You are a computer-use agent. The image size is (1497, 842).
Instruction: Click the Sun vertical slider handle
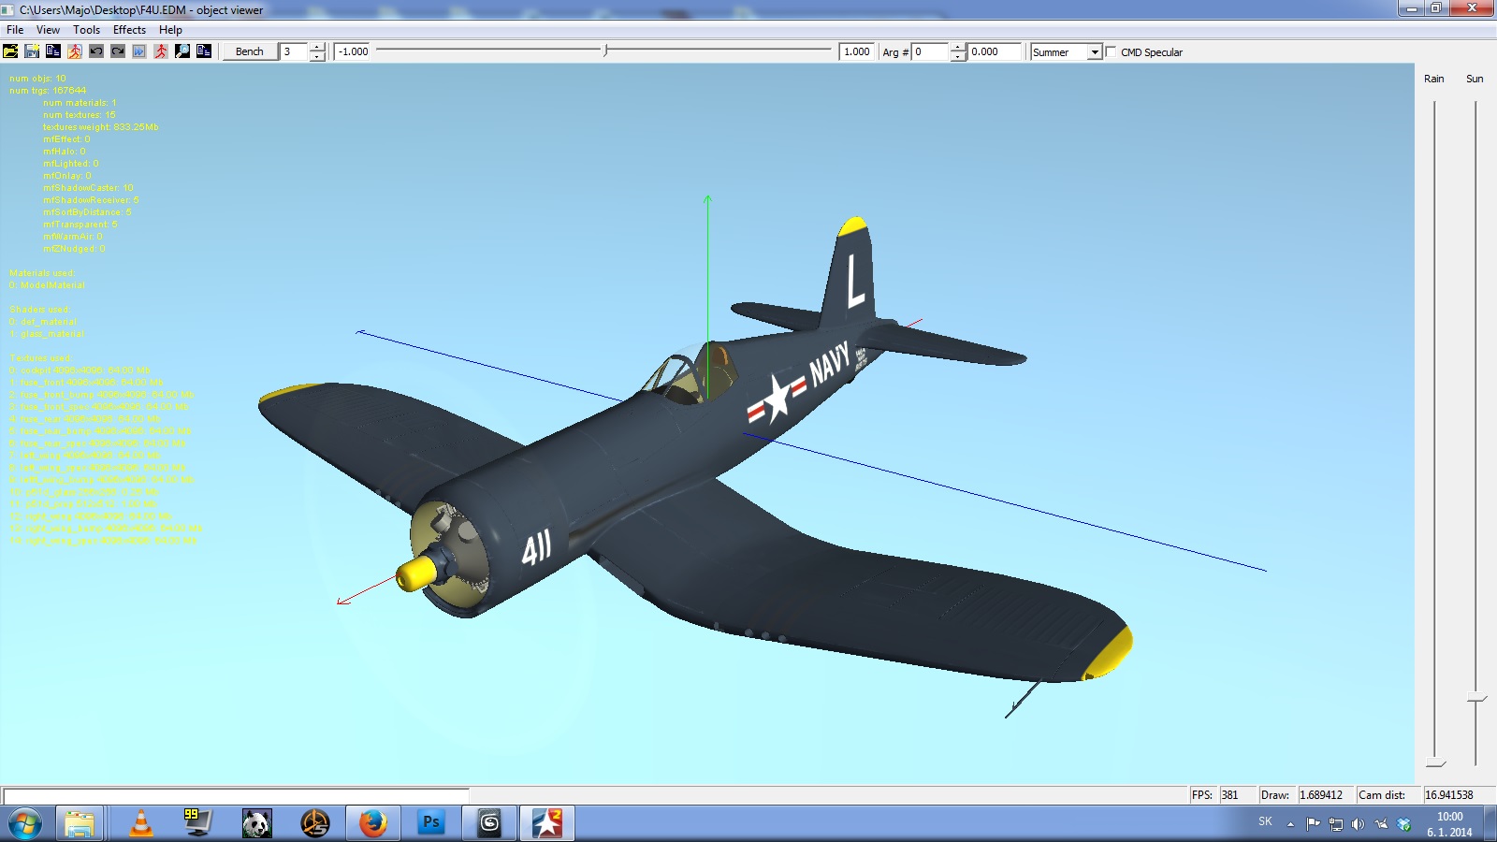click(1476, 699)
